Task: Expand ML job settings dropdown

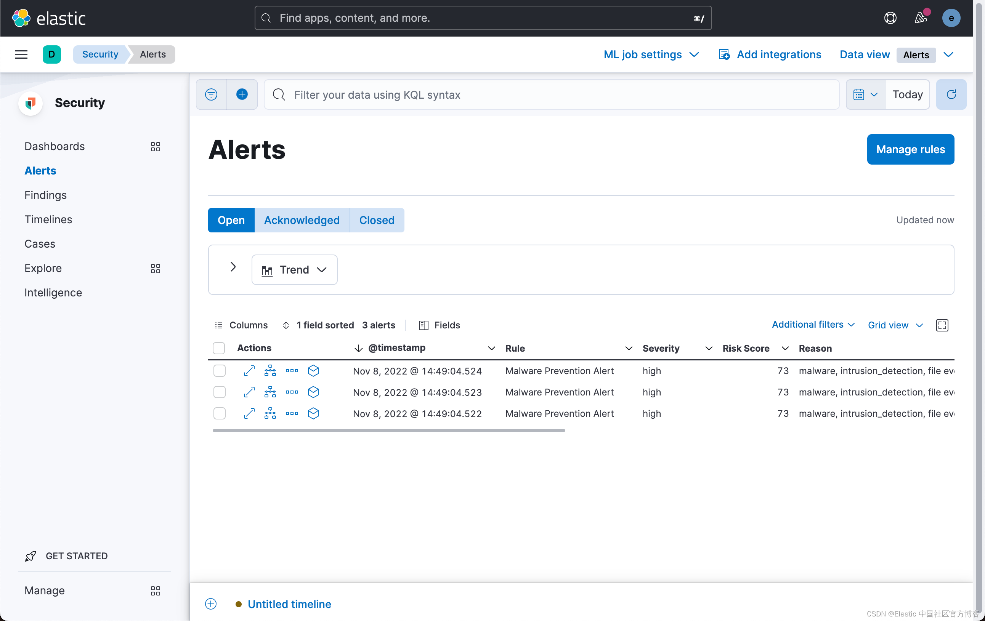Action: [x=651, y=54]
